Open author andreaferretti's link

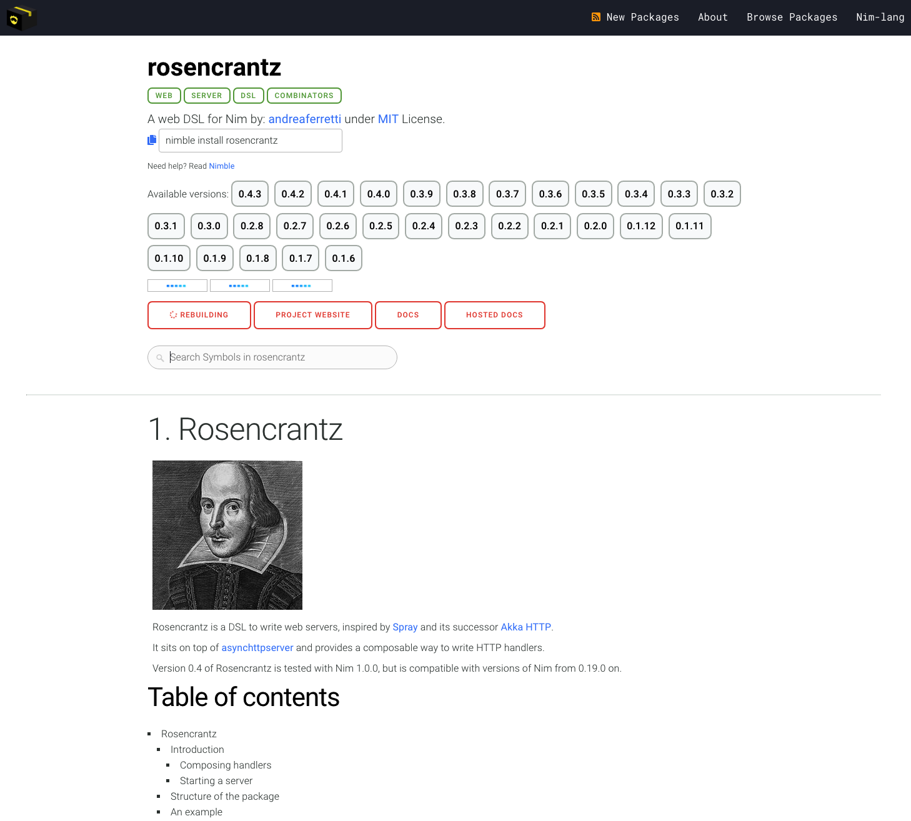point(305,119)
